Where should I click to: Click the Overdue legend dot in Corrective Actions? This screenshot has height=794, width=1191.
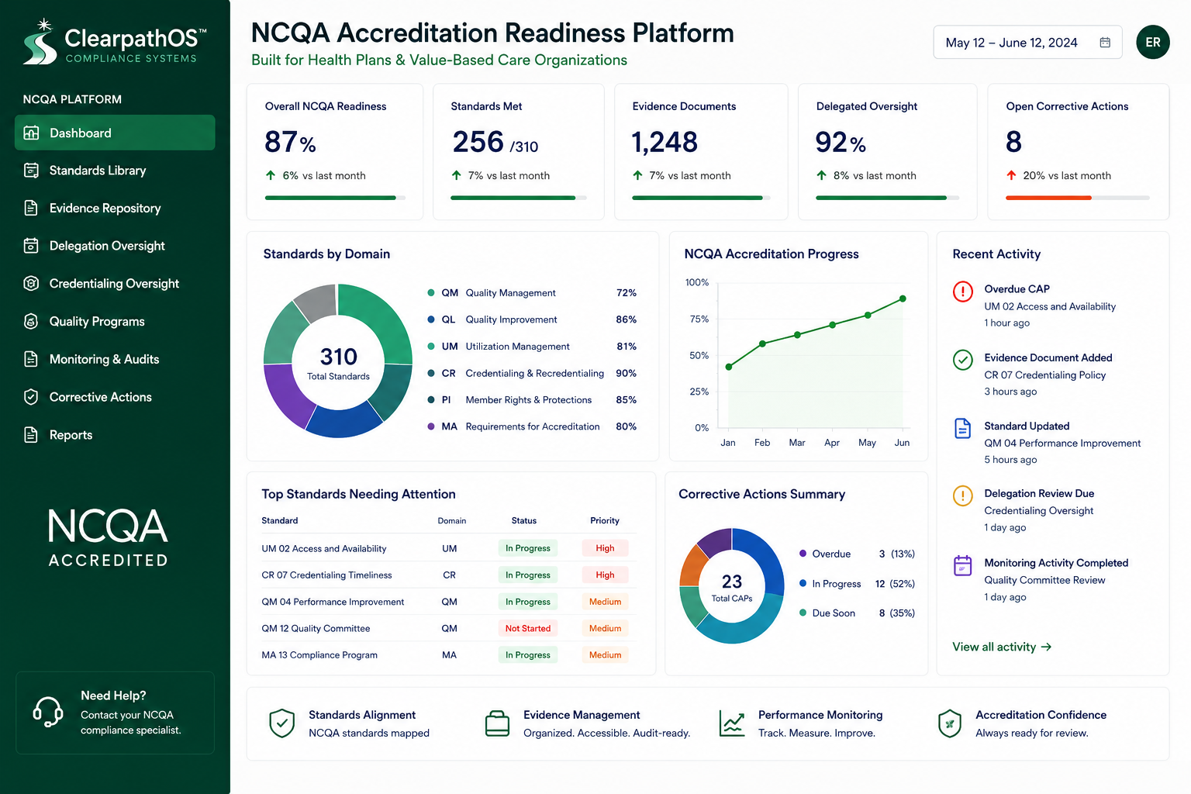pos(803,554)
